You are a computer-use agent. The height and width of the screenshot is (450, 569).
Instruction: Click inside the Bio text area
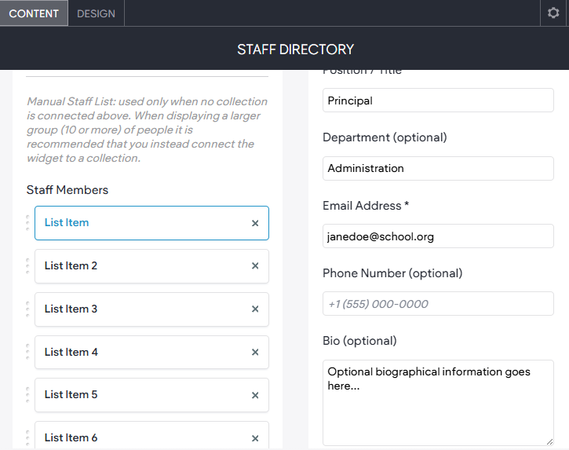pos(438,403)
